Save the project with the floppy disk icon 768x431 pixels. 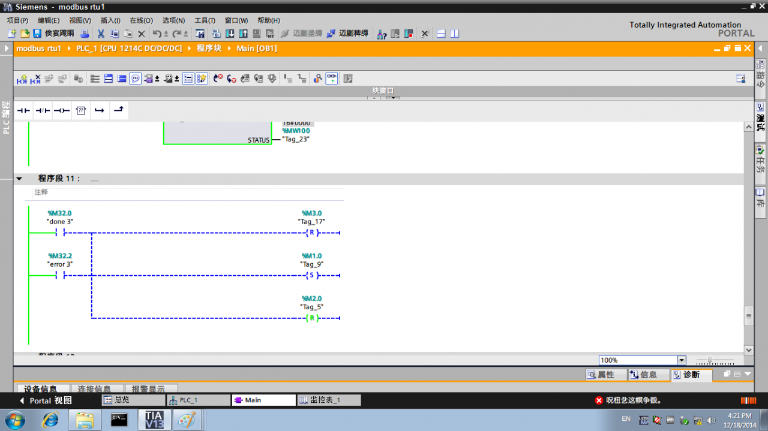pyautogui.click(x=37, y=34)
